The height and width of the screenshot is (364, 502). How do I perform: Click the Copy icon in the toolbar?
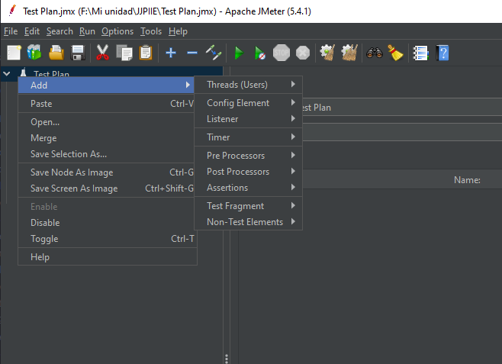[x=124, y=53]
